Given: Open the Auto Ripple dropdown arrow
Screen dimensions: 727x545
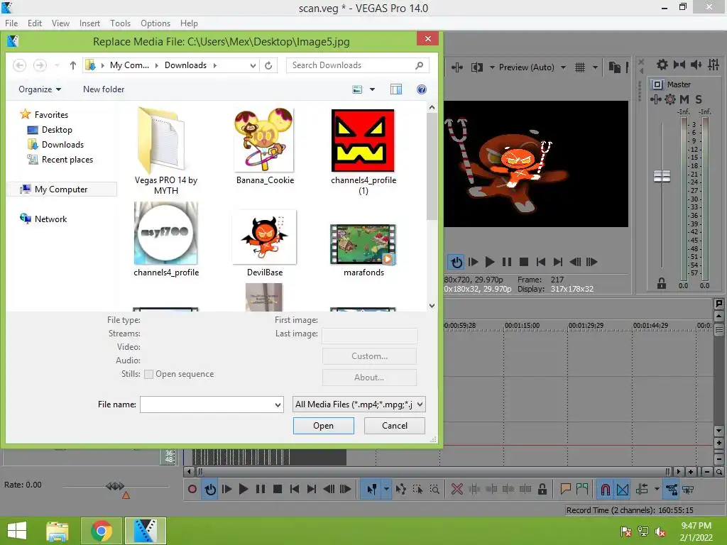Looking at the screenshot, I should click(x=657, y=489).
